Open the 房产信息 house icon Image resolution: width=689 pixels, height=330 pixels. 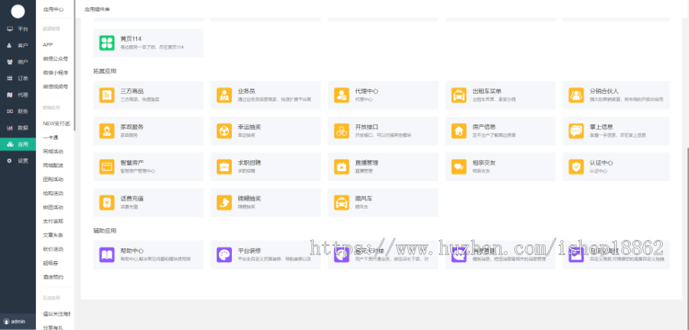click(459, 131)
